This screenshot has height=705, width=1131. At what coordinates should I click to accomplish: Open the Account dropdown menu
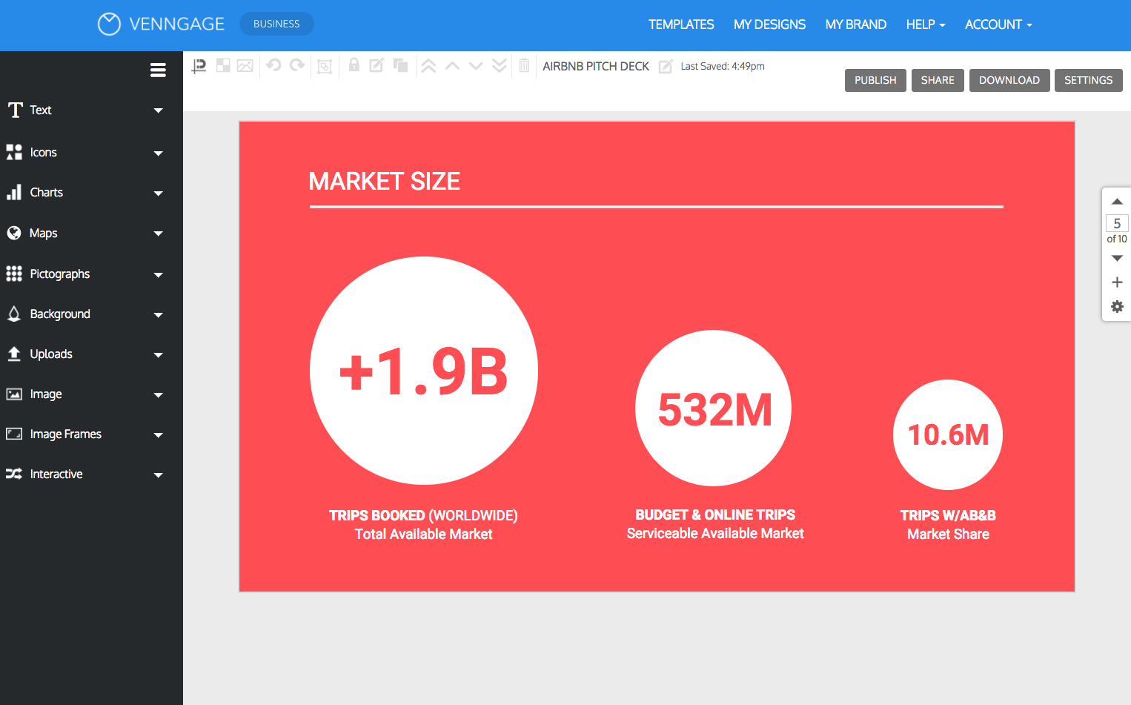point(998,24)
